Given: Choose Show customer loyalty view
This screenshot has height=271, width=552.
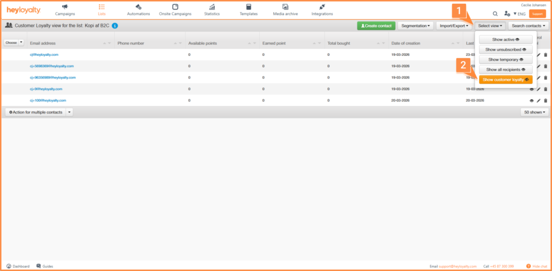Looking at the screenshot, I should pos(506,80).
